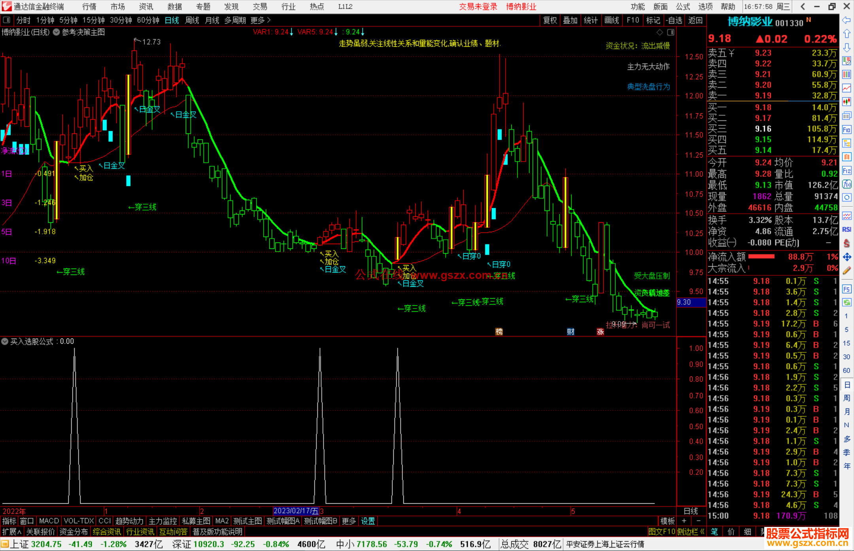Viewport: 854px width, 551px height.
Task: Click the pencil drawing tool icon
Action: pos(846,271)
